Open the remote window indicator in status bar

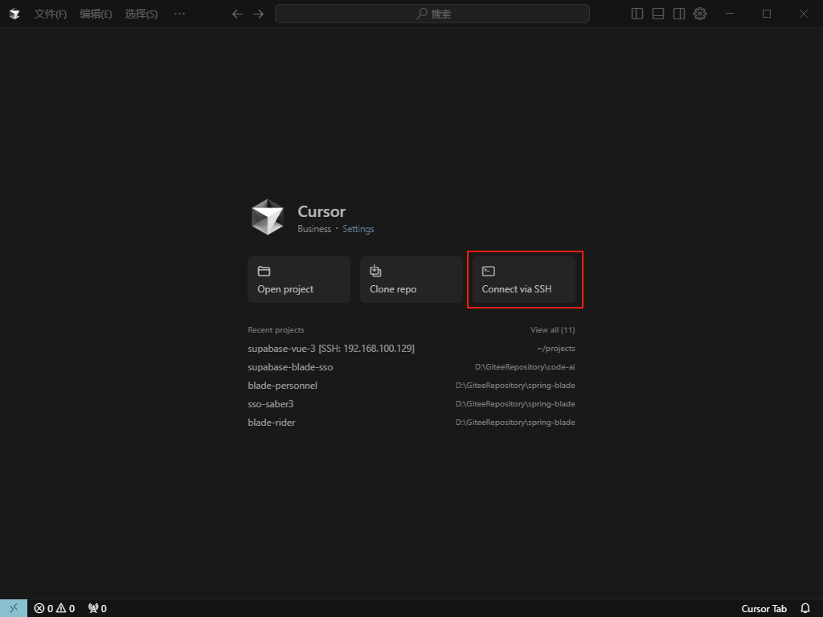14,608
